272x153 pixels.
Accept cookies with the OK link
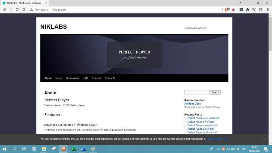click(x=226, y=139)
